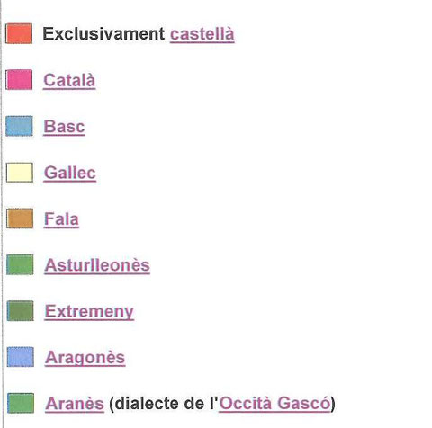Viewport: 432px width, 428px height.
Task: Follow the Extremeny link
Action: tap(89, 312)
